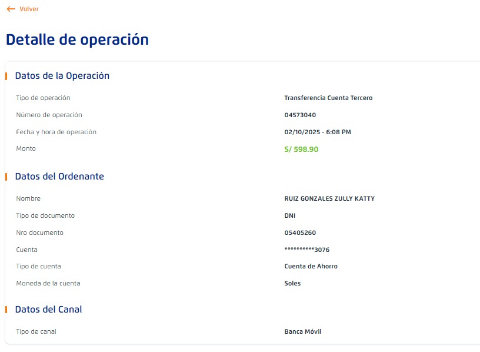Click the Tipo de operación label
Image resolution: width=480 pixels, height=352 pixels.
click(43, 98)
